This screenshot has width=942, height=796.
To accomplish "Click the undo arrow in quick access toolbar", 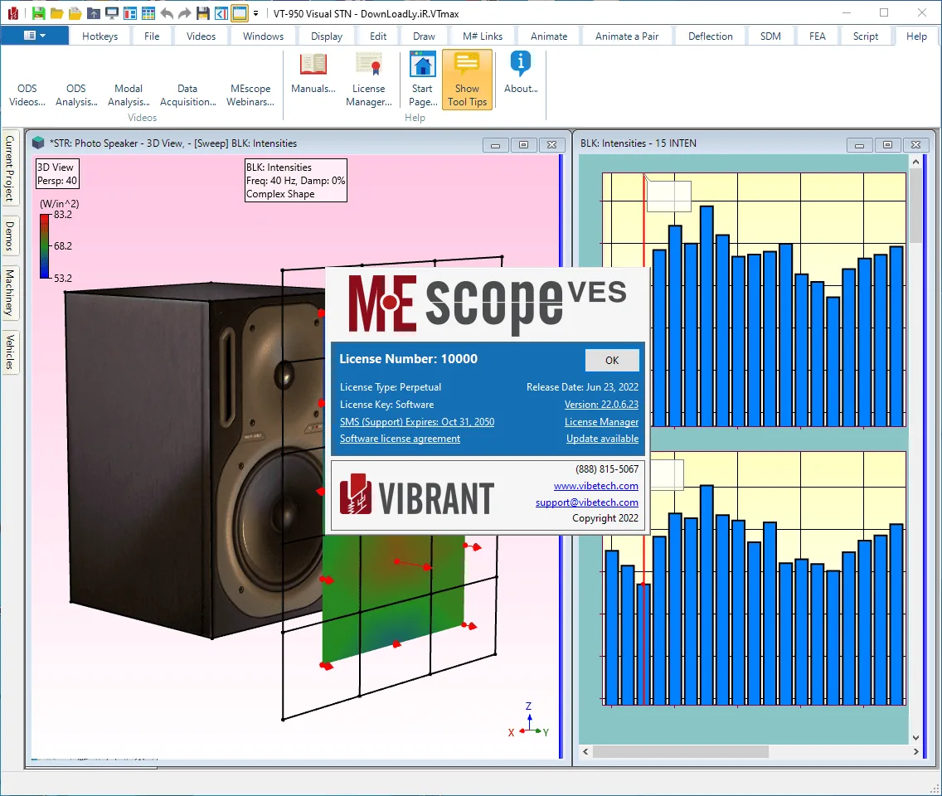I will click(x=167, y=12).
